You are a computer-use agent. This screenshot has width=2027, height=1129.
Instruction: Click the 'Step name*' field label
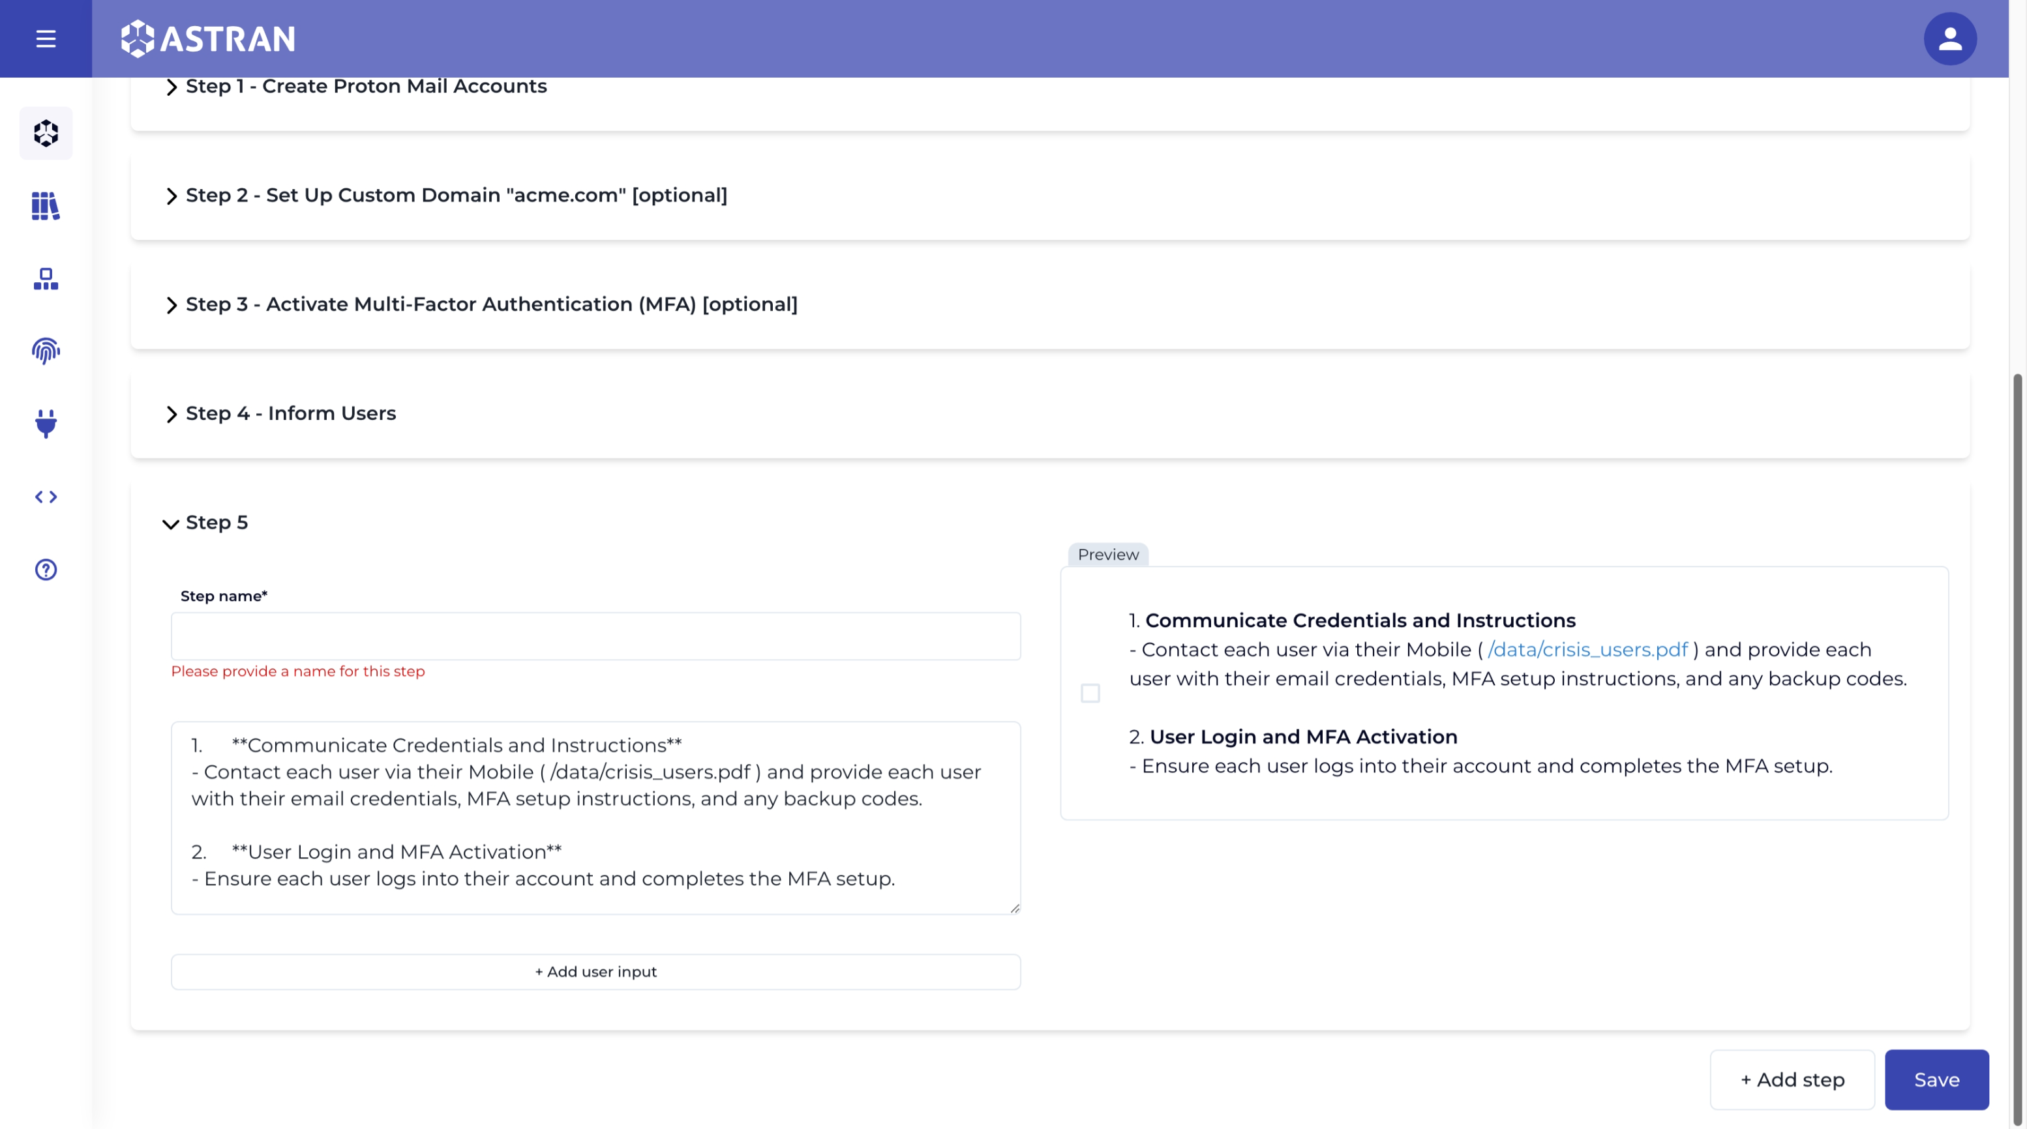click(x=224, y=596)
